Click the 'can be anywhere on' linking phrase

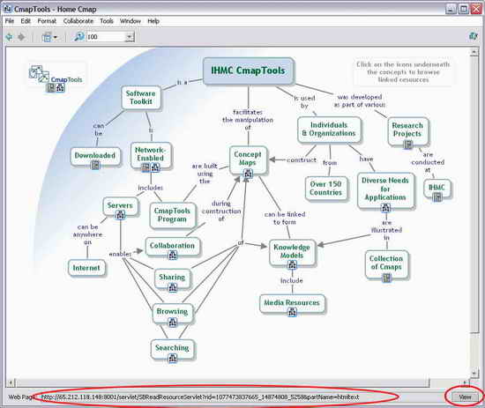pos(88,234)
